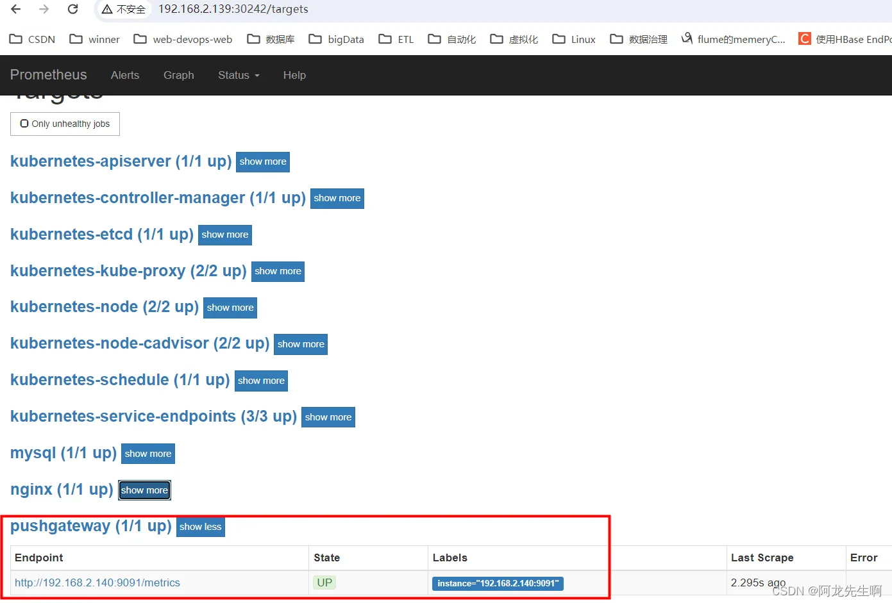The width and height of the screenshot is (892, 603).
Task: Expand kubernetes-node with show more
Action: click(230, 308)
